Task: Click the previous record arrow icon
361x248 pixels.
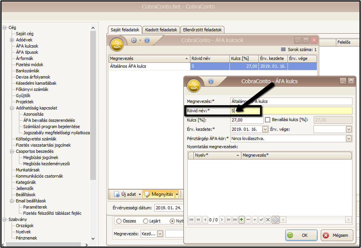Action: point(205,220)
